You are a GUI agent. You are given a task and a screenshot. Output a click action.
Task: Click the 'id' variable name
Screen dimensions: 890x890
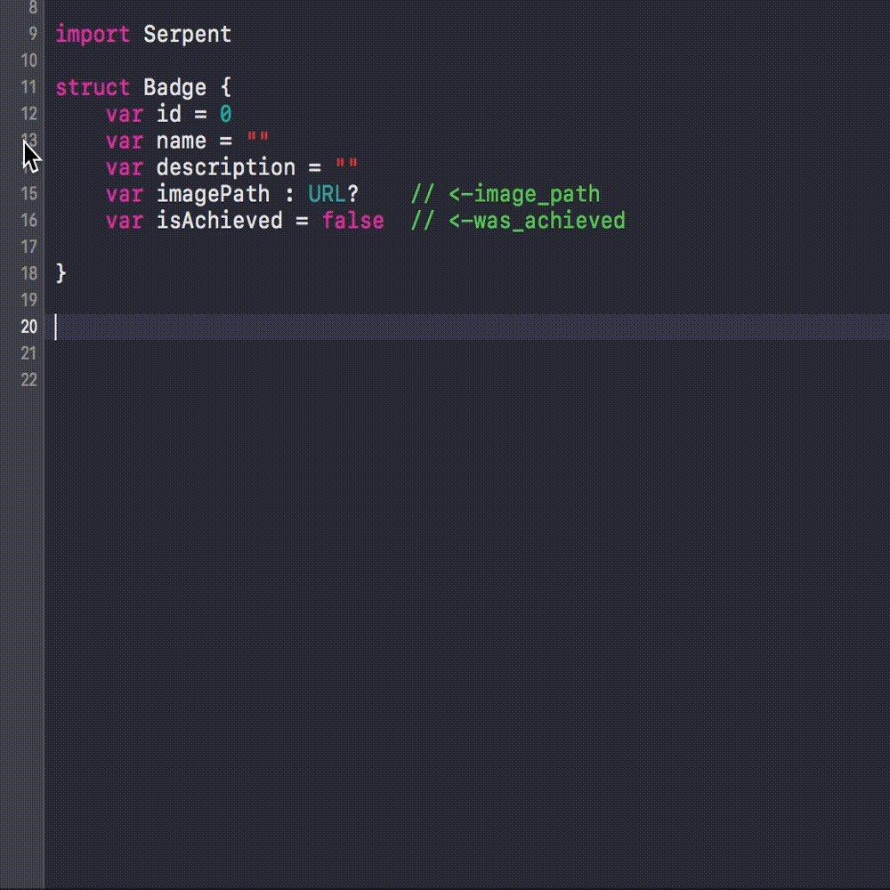168,114
